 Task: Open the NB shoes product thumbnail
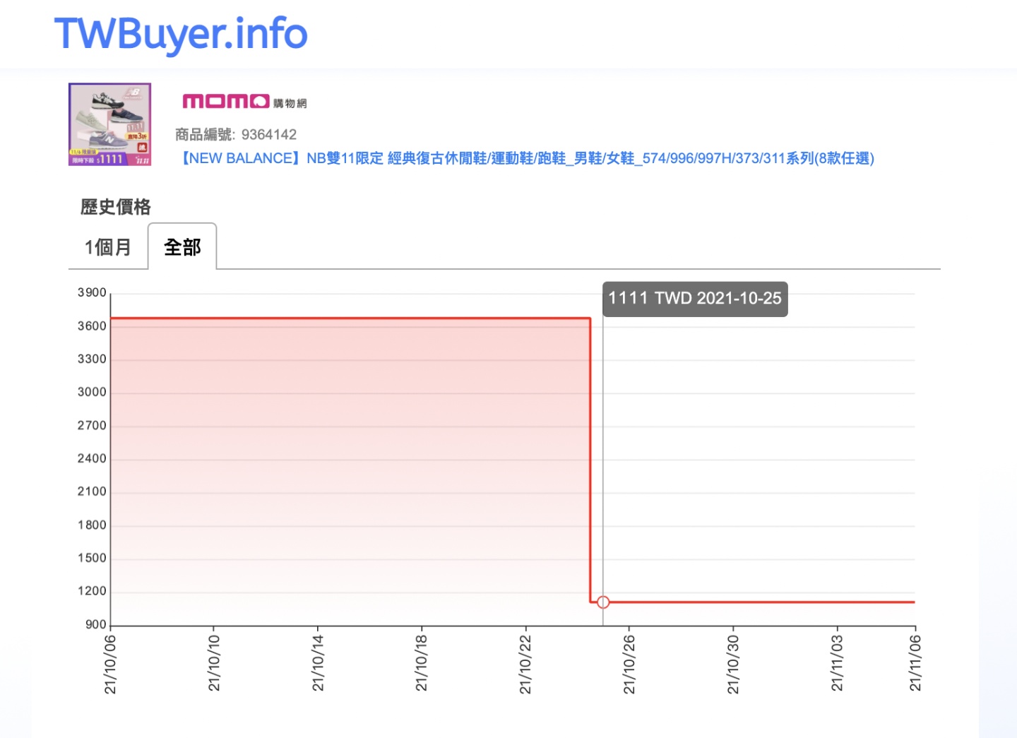pyautogui.click(x=109, y=124)
